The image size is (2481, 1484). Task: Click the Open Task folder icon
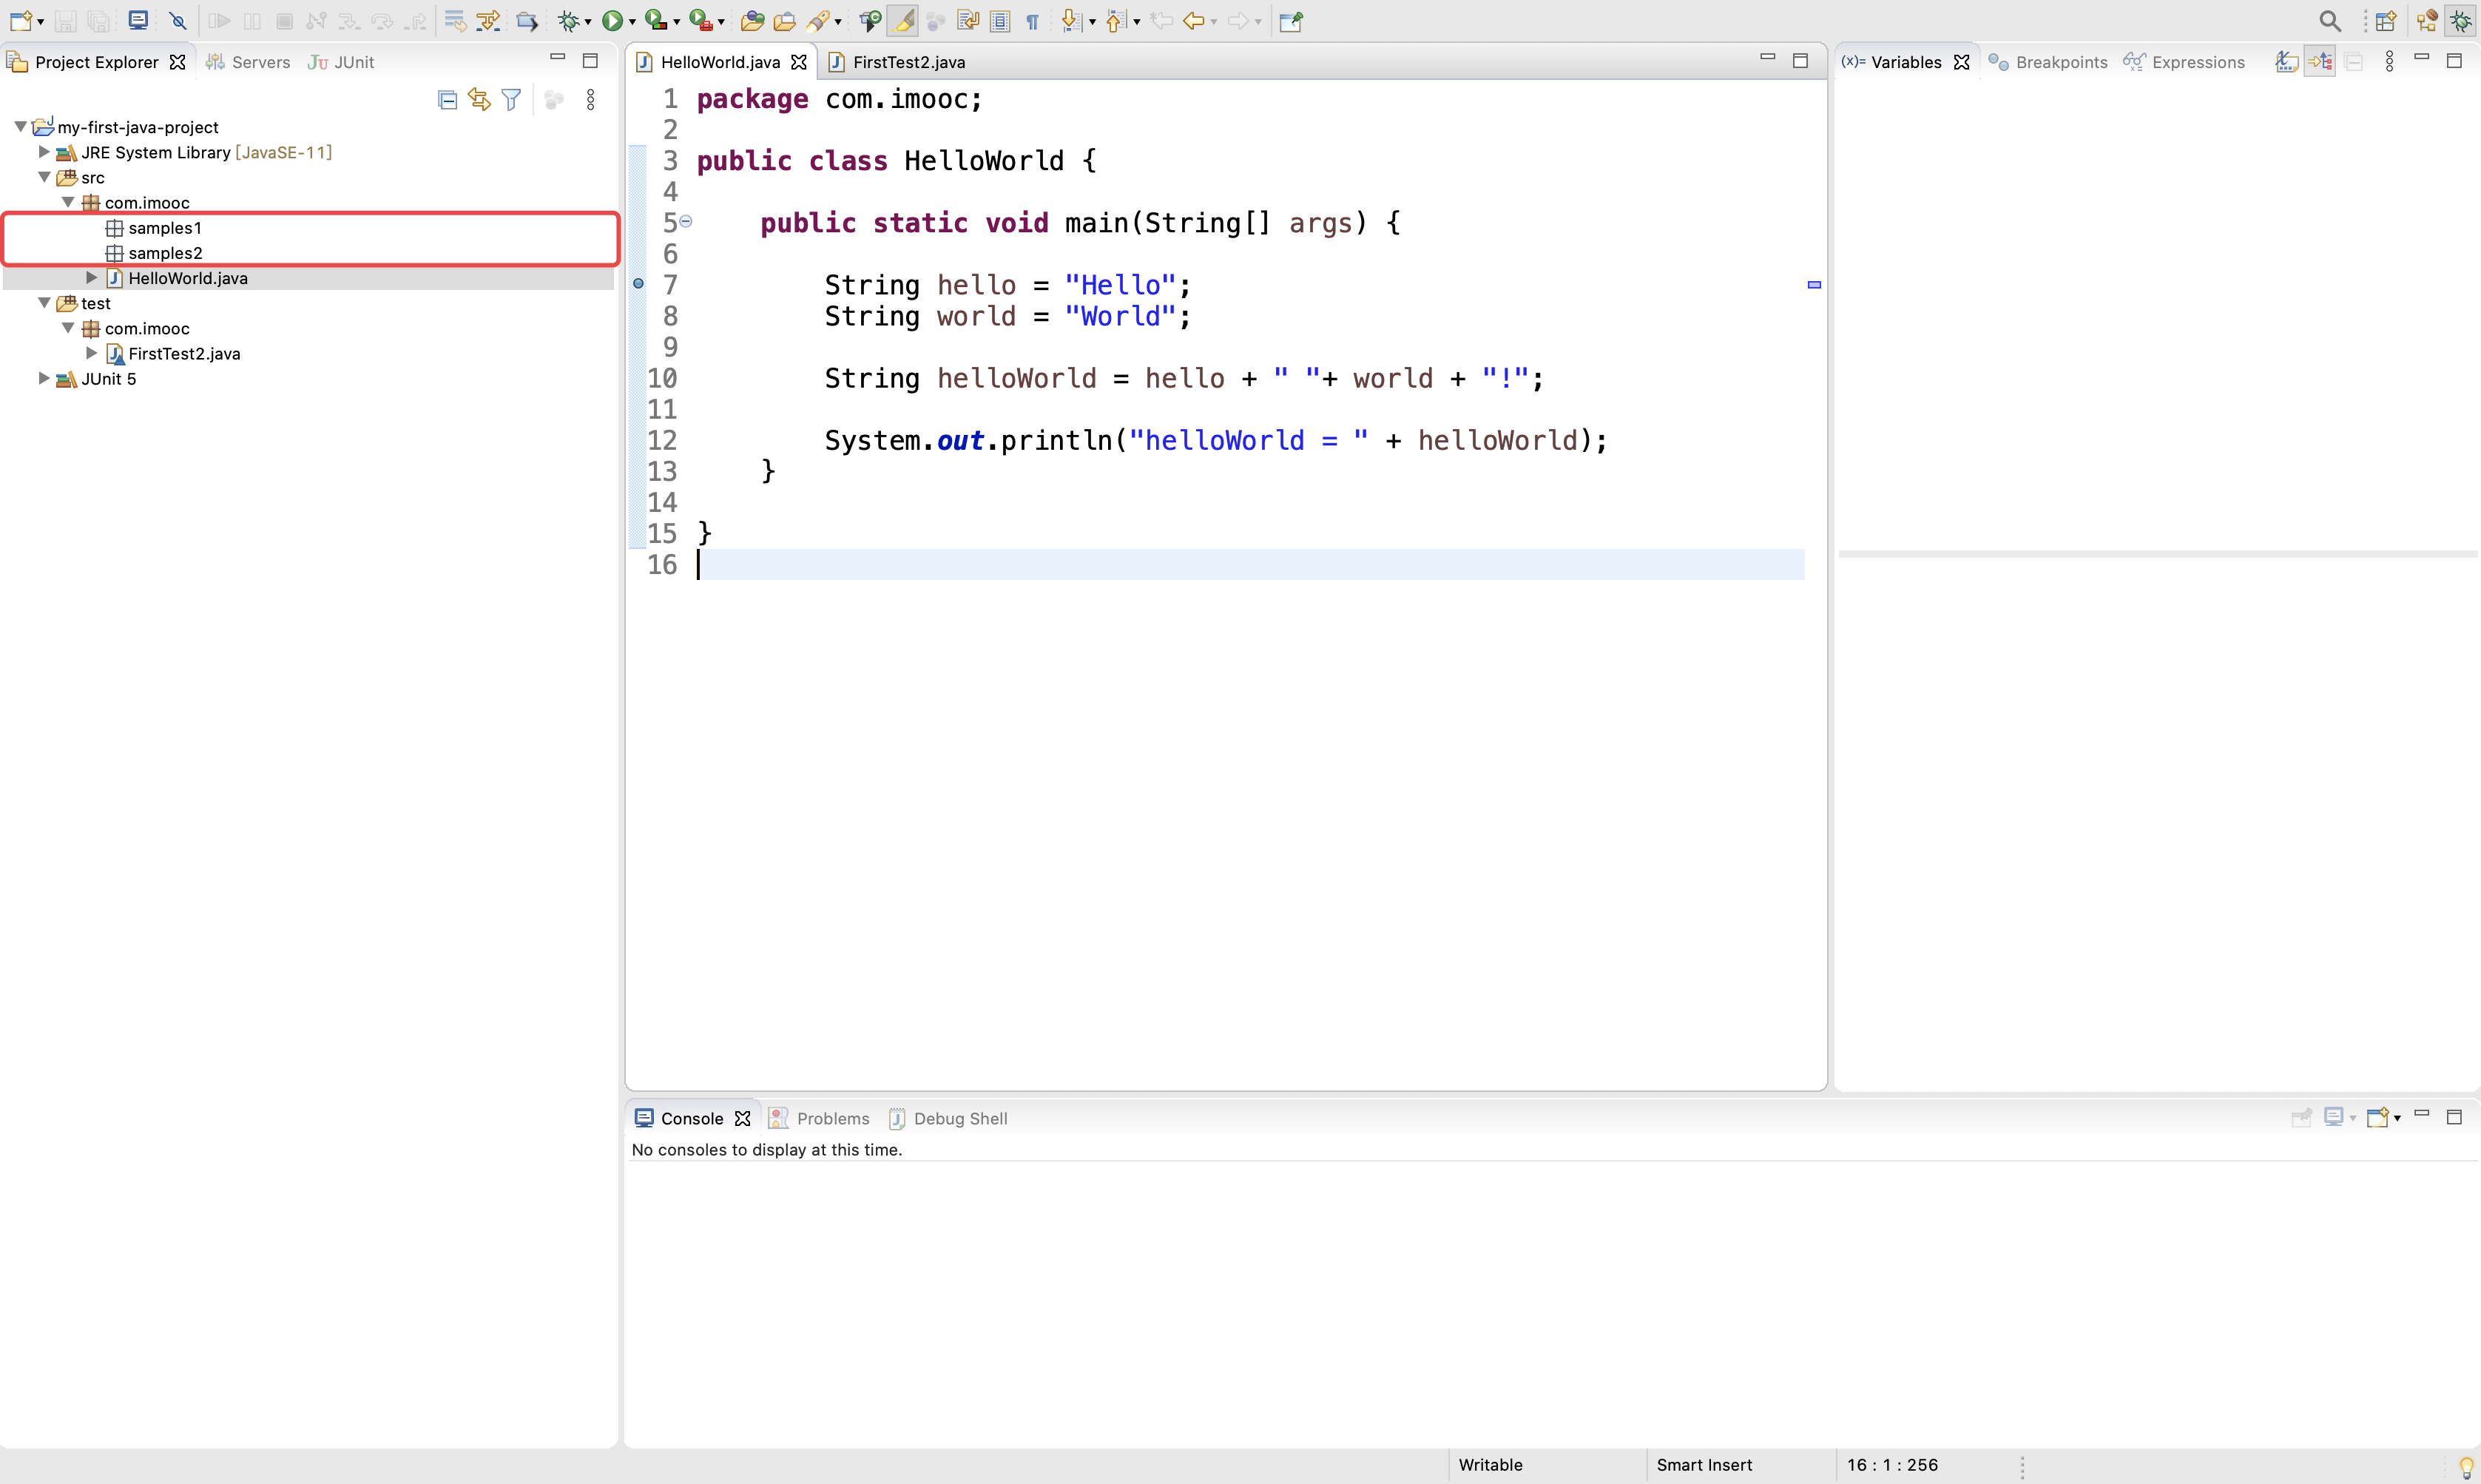coord(785,21)
